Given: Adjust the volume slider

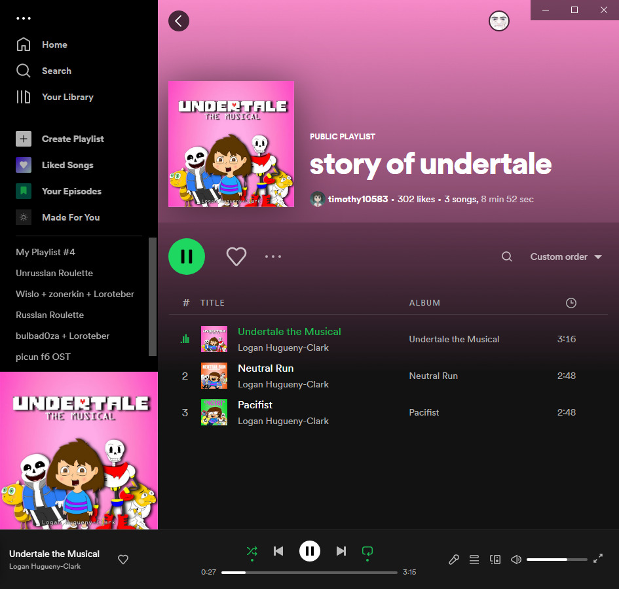Looking at the screenshot, I should click(557, 560).
